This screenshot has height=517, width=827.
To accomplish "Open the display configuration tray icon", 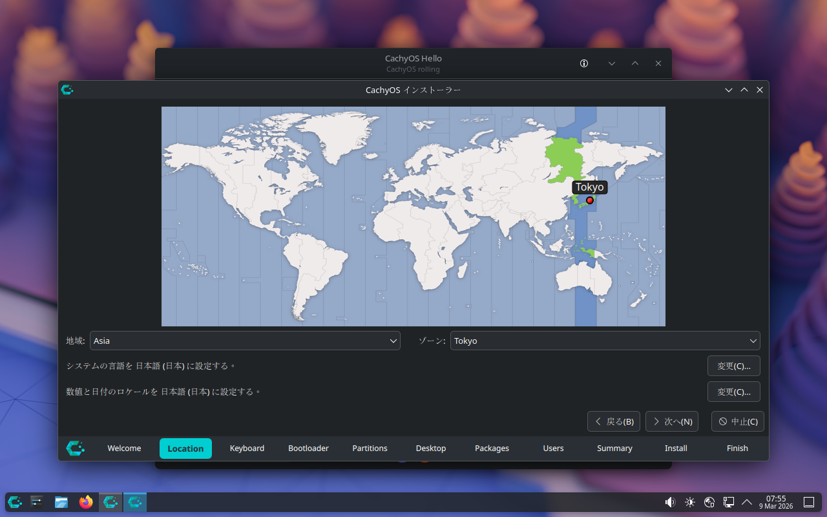I will pyautogui.click(x=729, y=502).
